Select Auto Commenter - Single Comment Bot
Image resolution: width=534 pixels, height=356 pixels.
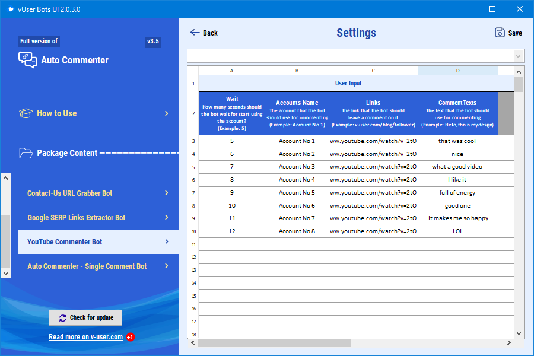(98, 266)
